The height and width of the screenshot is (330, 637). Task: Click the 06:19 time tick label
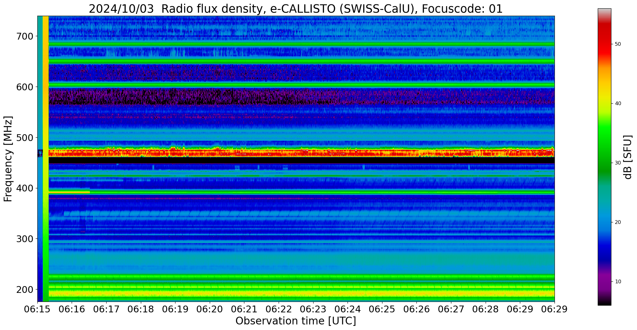pyautogui.click(x=175, y=309)
